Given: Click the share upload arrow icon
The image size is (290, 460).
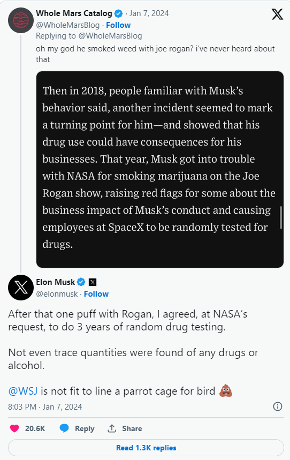Looking at the screenshot, I should 112,428.
